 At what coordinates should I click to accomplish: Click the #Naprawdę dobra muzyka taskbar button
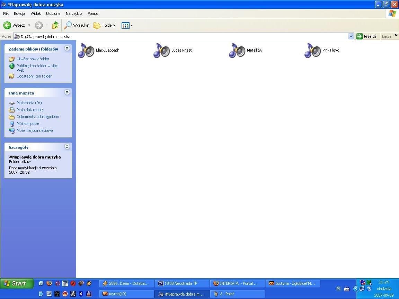182,294
